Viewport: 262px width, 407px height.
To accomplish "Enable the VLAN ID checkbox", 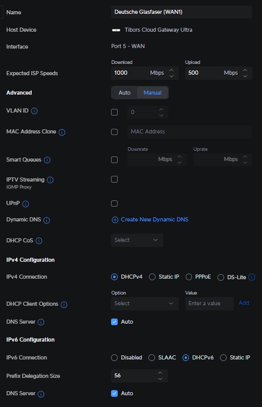I will 114,112.
